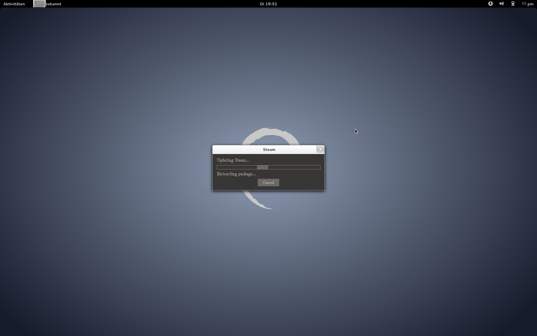Open the Unbekannt application menu

(x=47, y=4)
